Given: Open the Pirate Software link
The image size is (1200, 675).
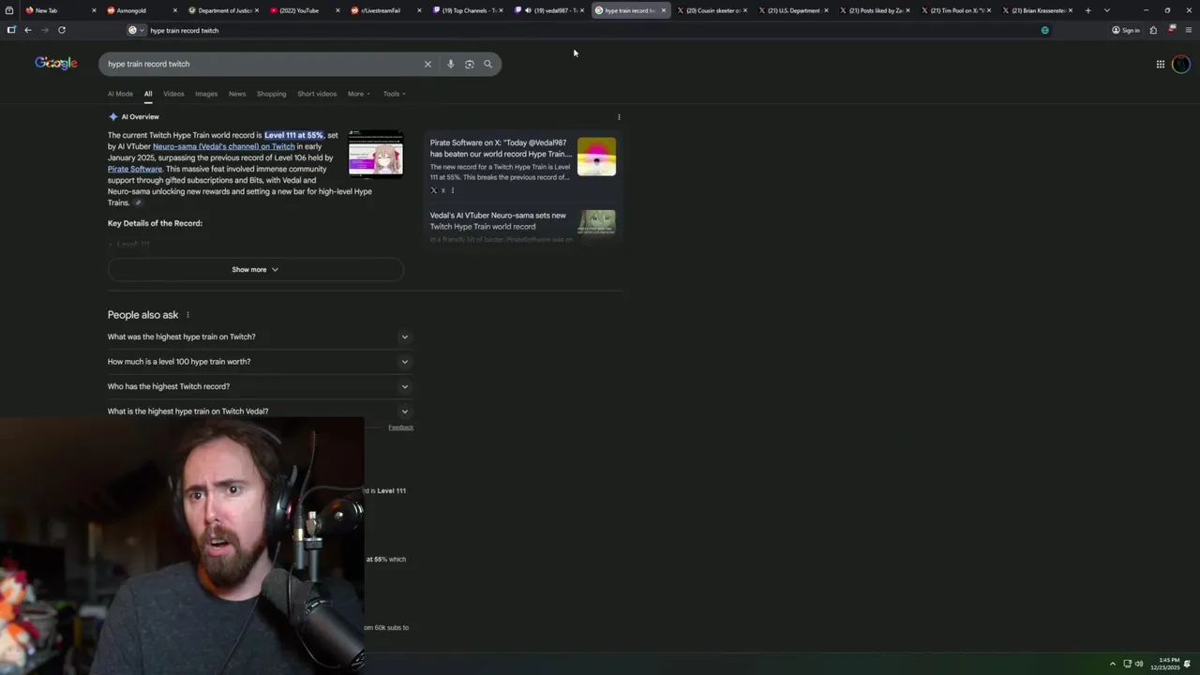Looking at the screenshot, I should pos(135,169).
